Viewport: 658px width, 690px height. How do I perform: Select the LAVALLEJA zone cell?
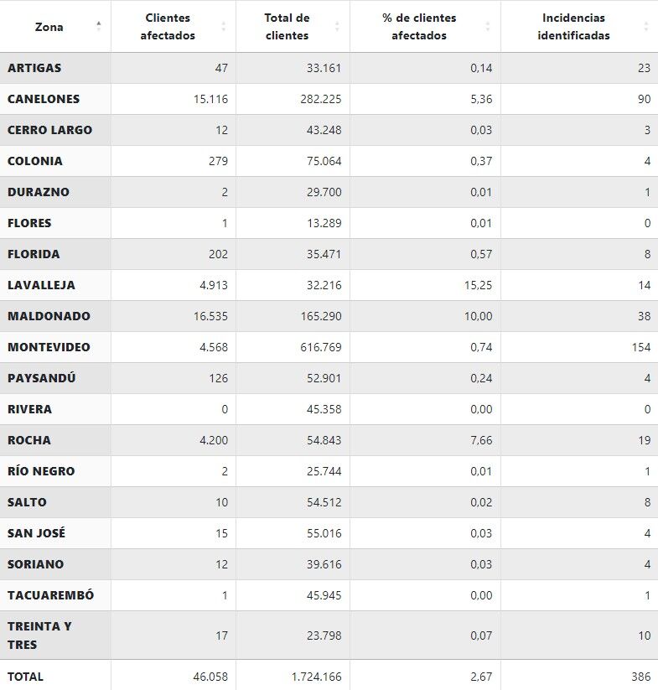(x=41, y=285)
